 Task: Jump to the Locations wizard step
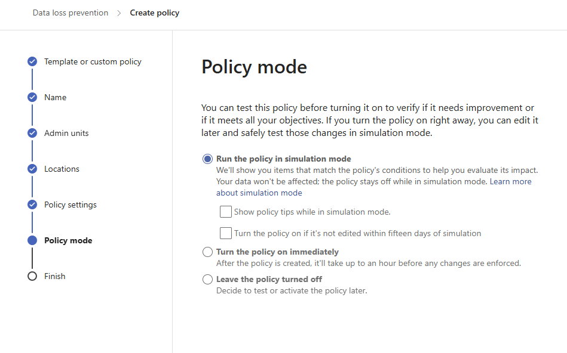pos(62,169)
